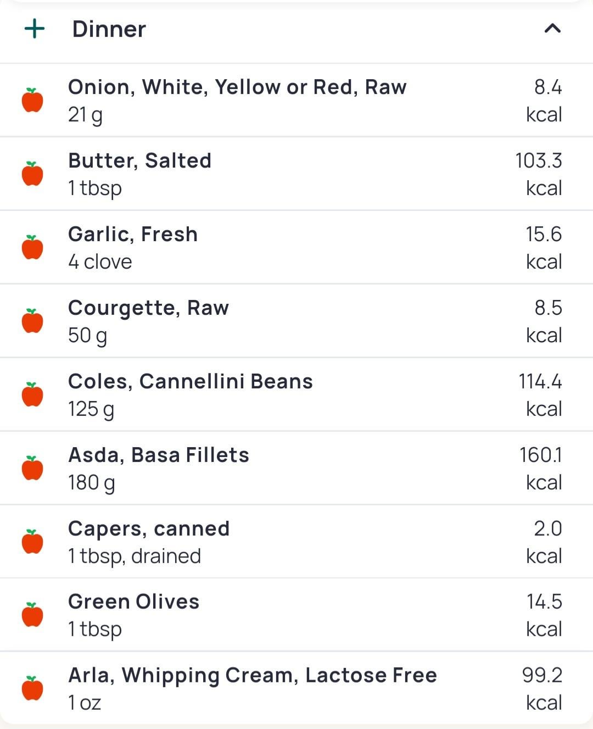Screen dimensions: 593x729
Task: Select the Dinner meal header title
Action: coord(109,29)
